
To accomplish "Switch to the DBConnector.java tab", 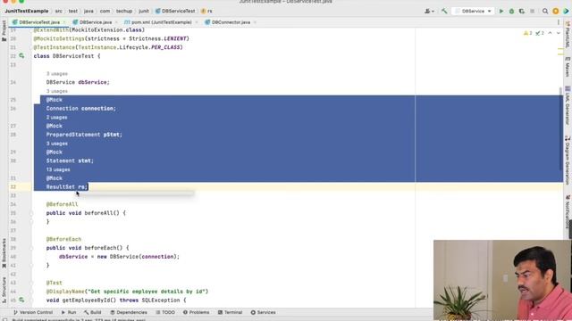I will pyautogui.click(x=231, y=22).
